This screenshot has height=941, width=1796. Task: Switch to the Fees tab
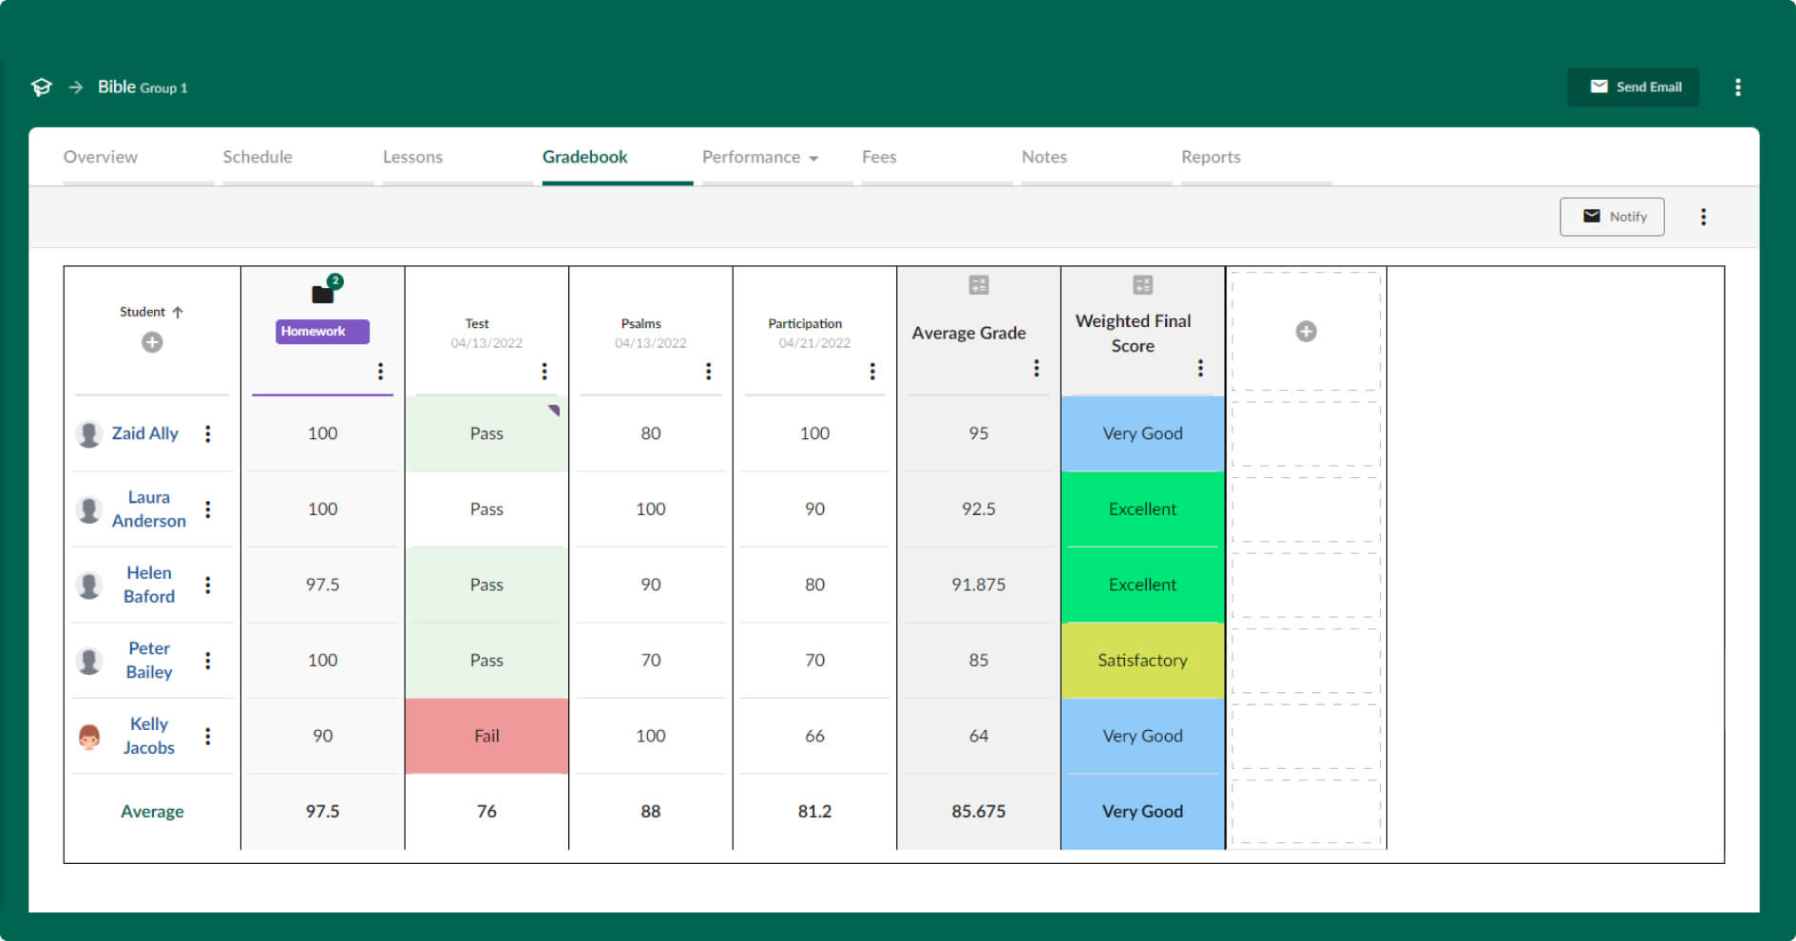coord(878,157)
